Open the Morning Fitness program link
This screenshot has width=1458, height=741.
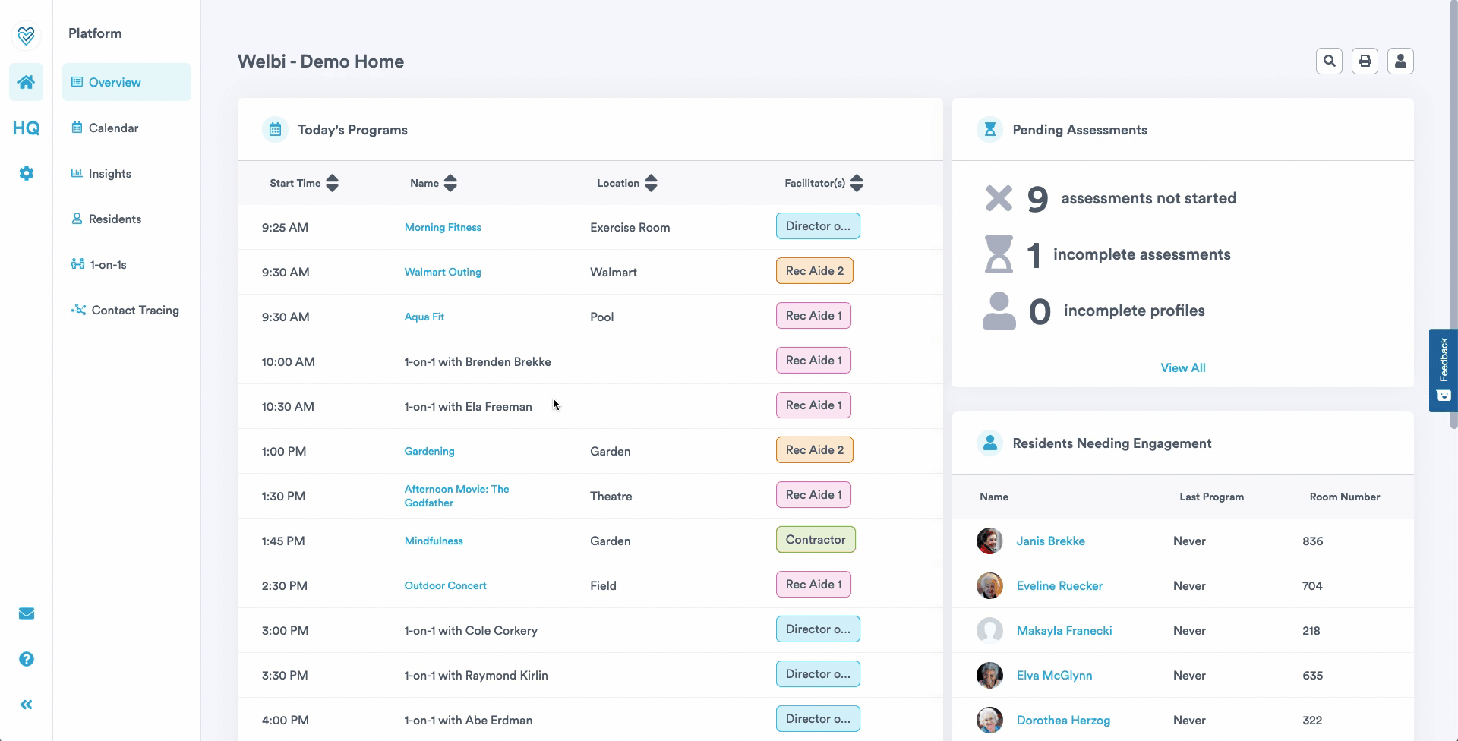tap(443, 227)
